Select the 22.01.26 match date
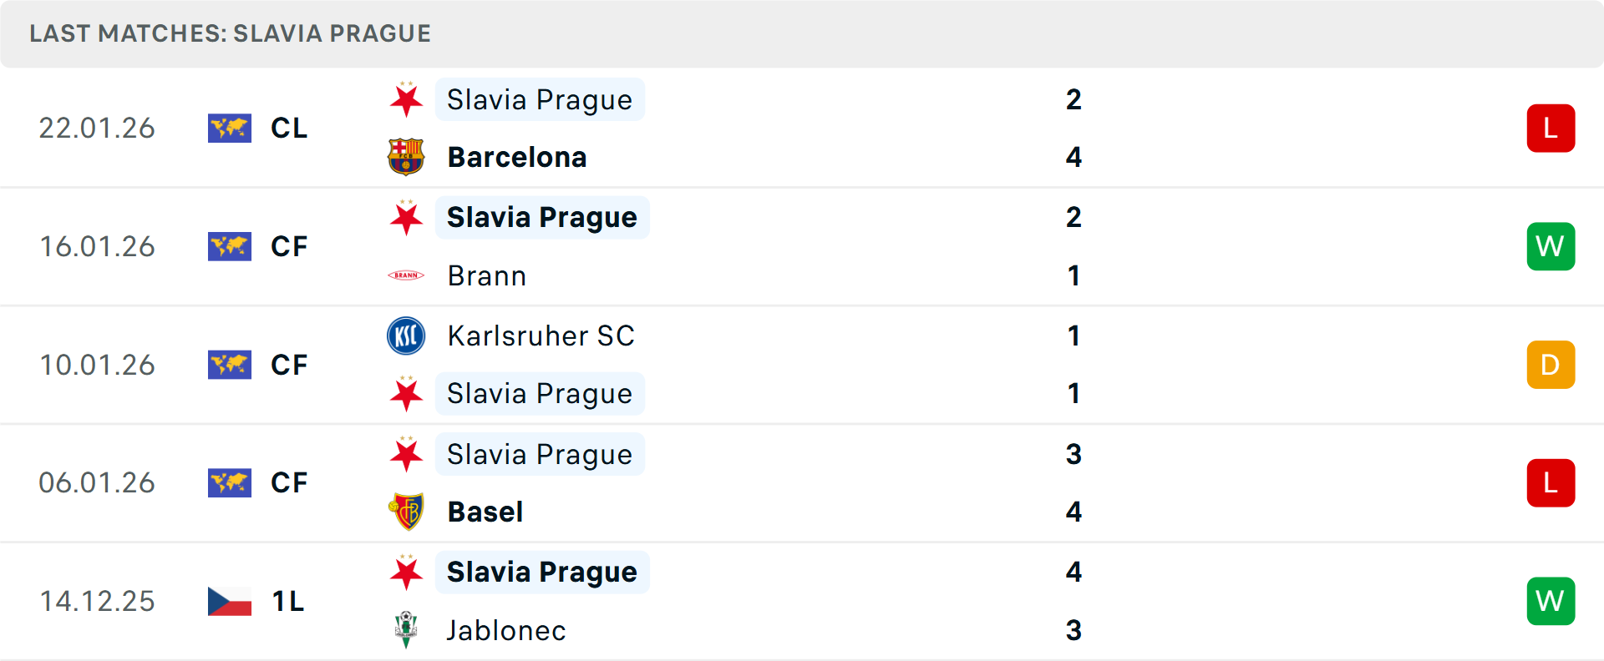Image resolution: width=1604 pixels, height=661 pixels. (x=97, y=128)
